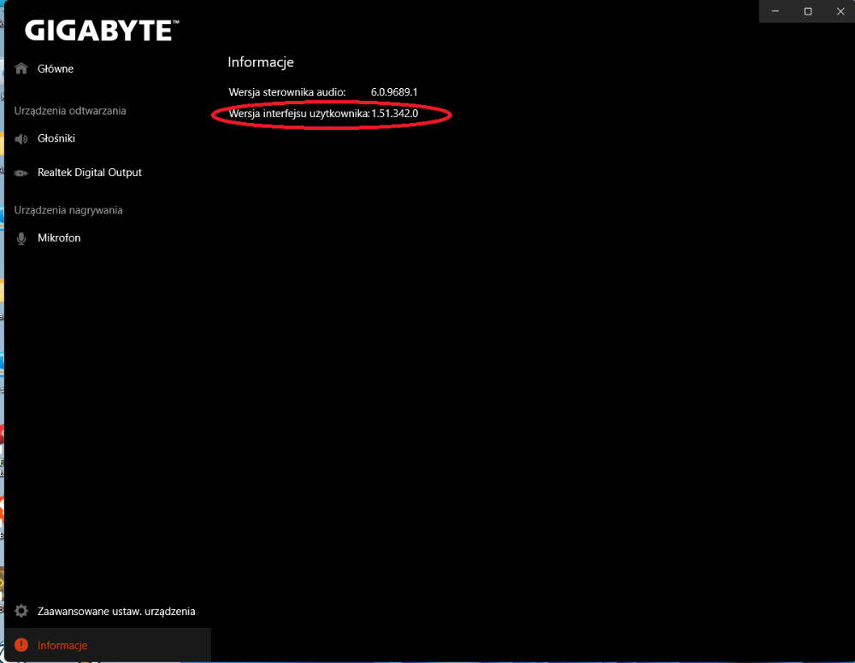Viewport: 855px width, 663px height.
Task: Click the Realtek Digital Output connector icon
Action: [x=21, y=173]
